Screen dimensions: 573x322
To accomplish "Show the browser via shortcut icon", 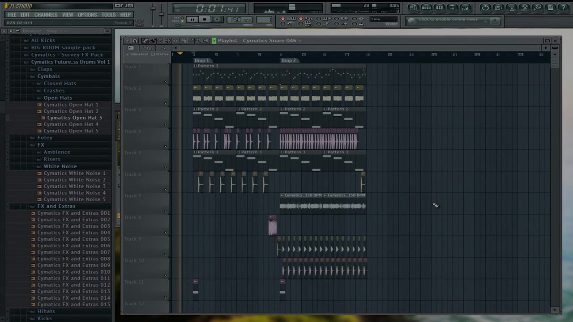I will [x=452, y=8].
